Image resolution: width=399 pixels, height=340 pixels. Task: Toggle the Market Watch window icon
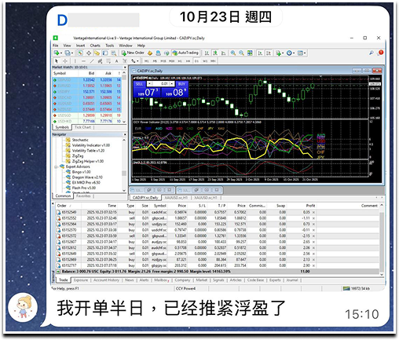[80, 53]
